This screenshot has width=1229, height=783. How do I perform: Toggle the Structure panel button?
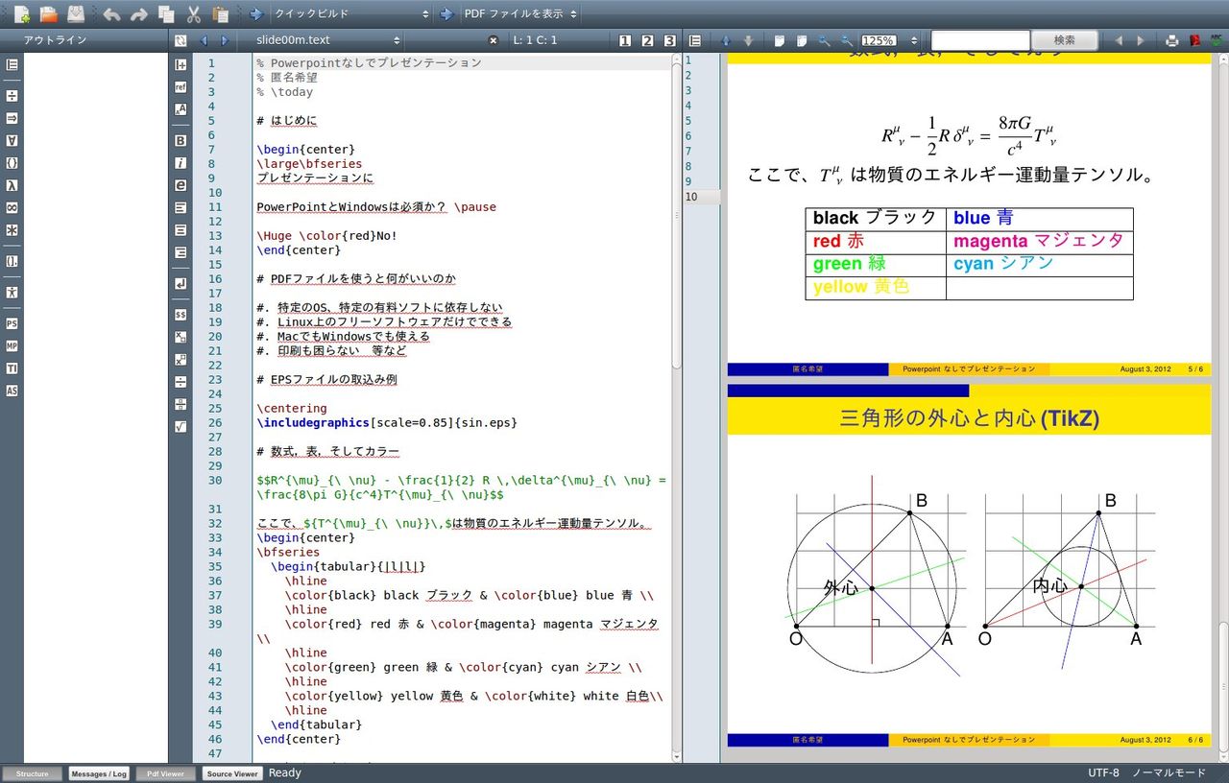[x=32, y=773]
